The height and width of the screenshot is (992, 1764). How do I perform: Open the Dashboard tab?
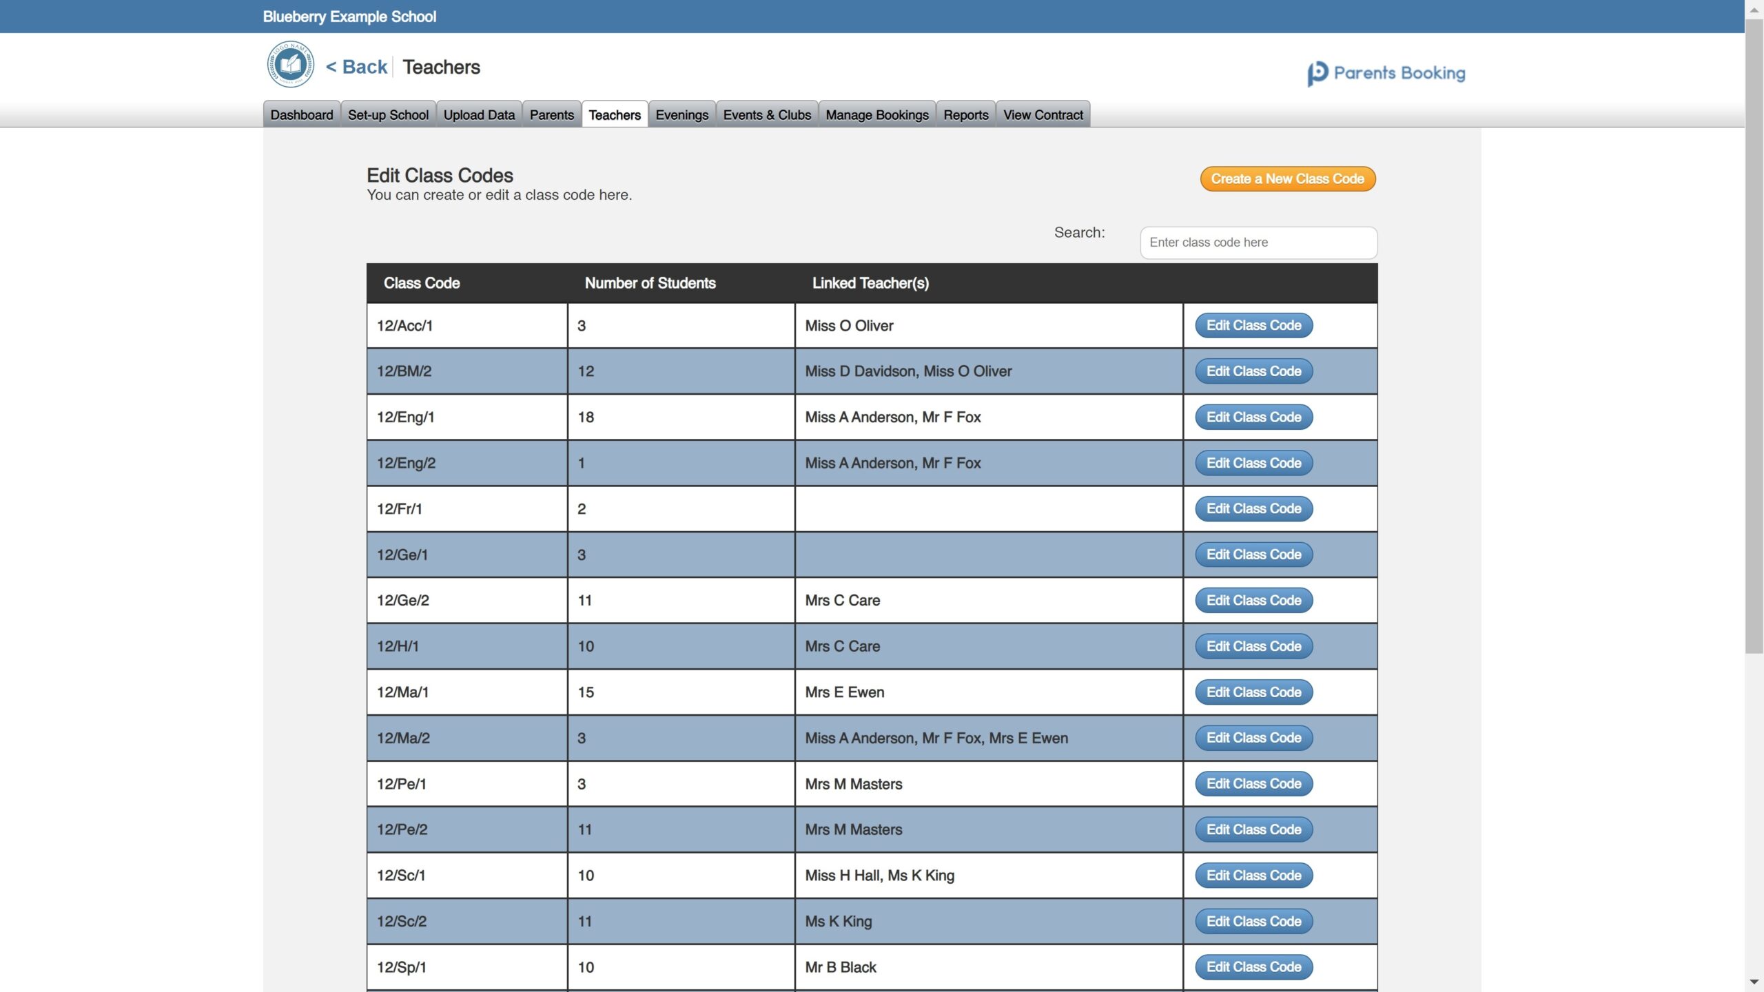302,114
